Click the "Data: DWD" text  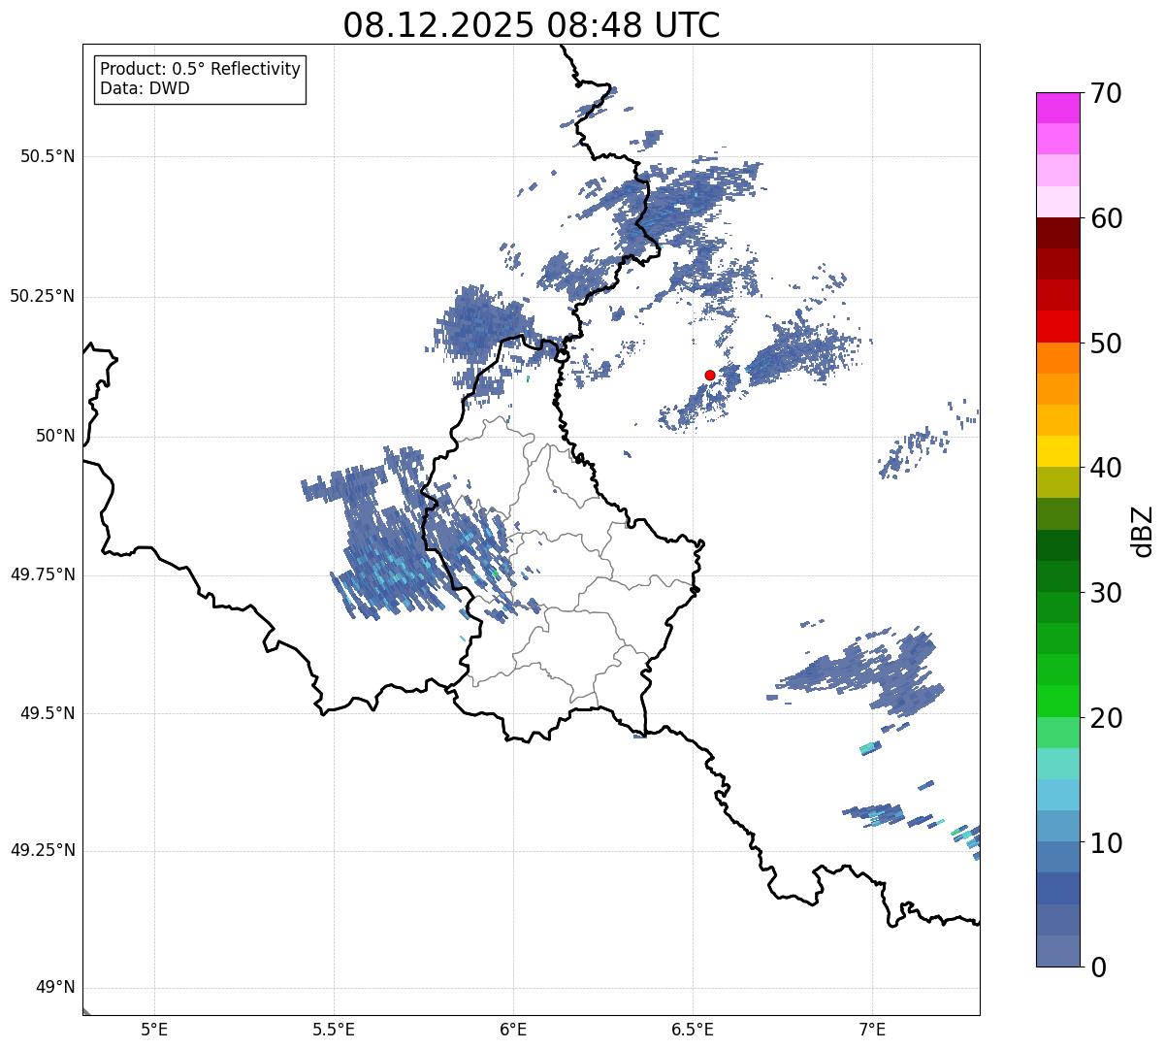(x=145, y=89)
